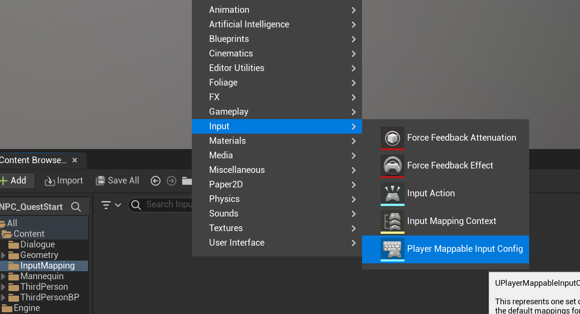Image resolution: width=580 pixels, height=314 pixels.
Task: Select the highlighted Input menu entry
Action: (x=277, y=126)
